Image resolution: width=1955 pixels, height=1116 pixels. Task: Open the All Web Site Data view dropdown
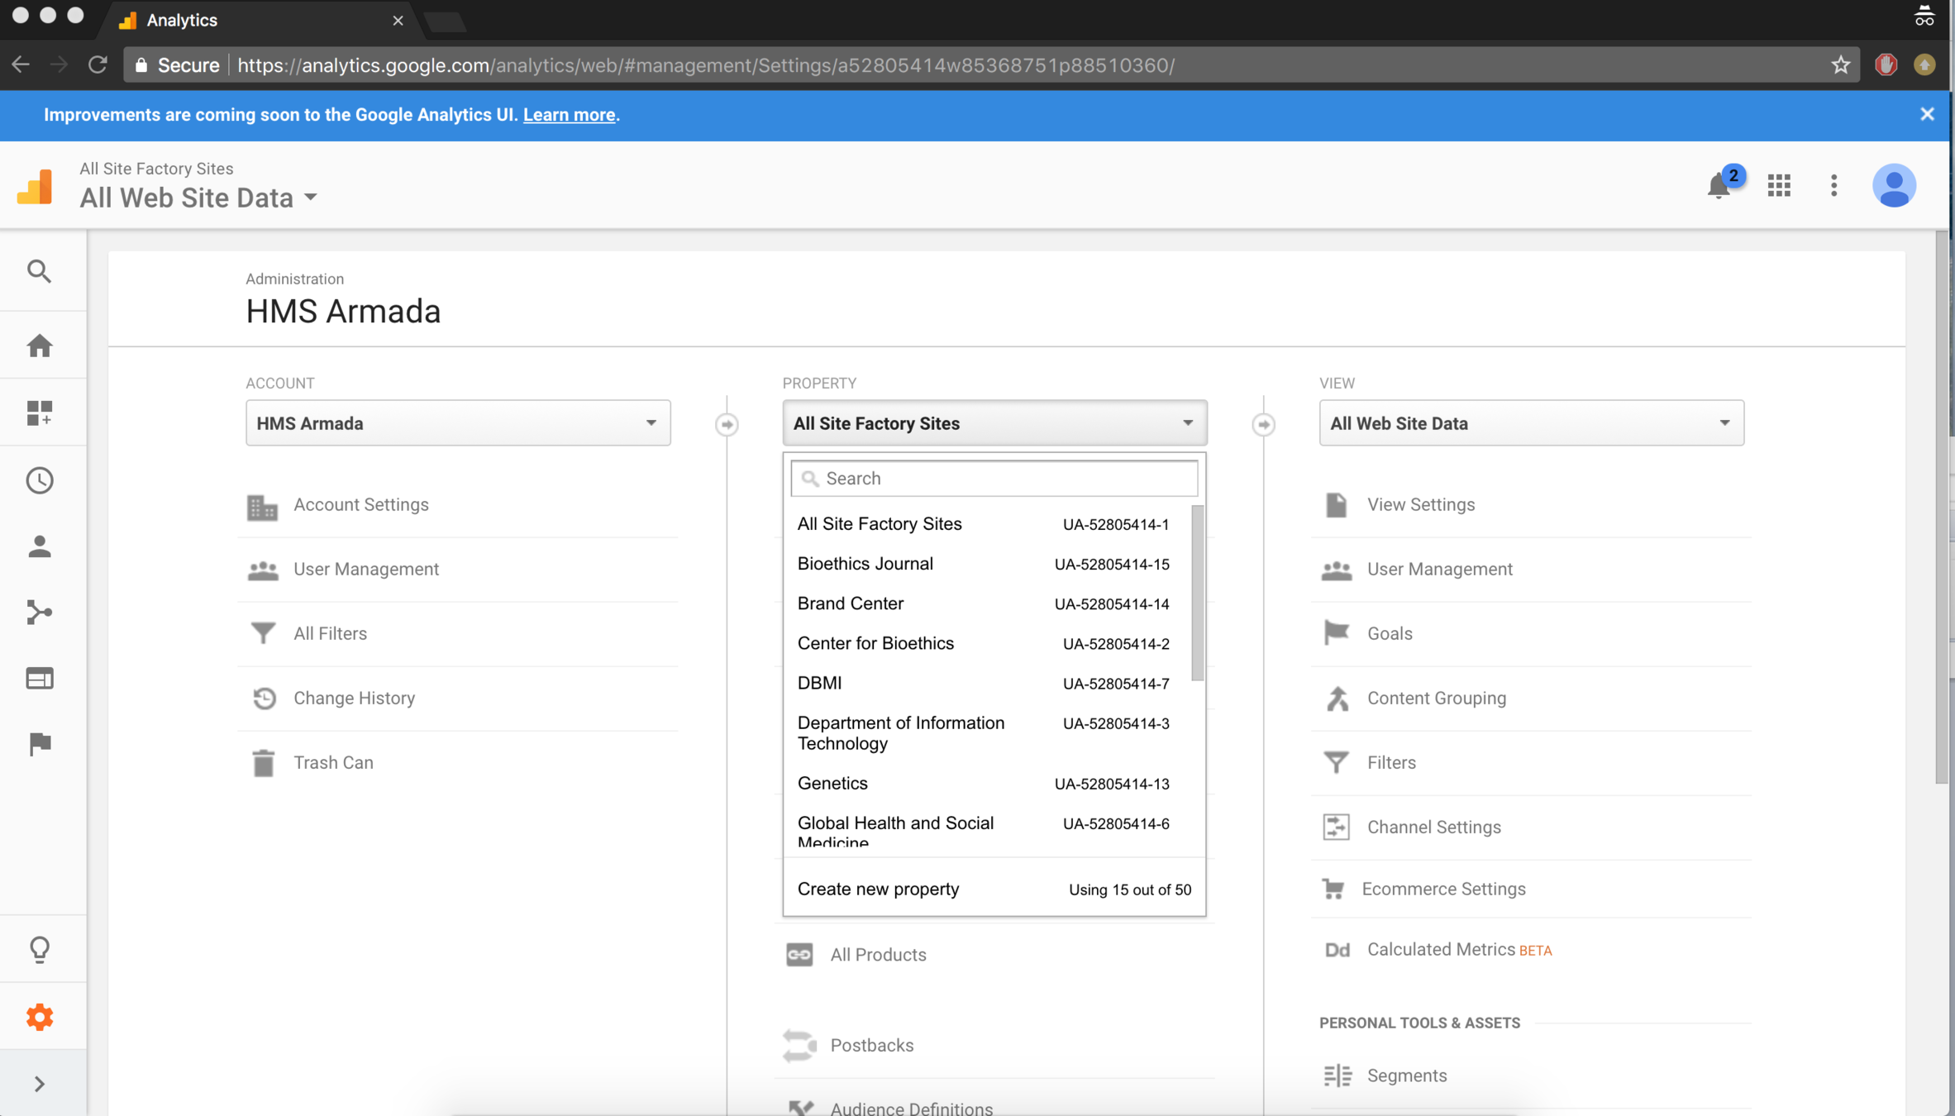coord(1531,423)
